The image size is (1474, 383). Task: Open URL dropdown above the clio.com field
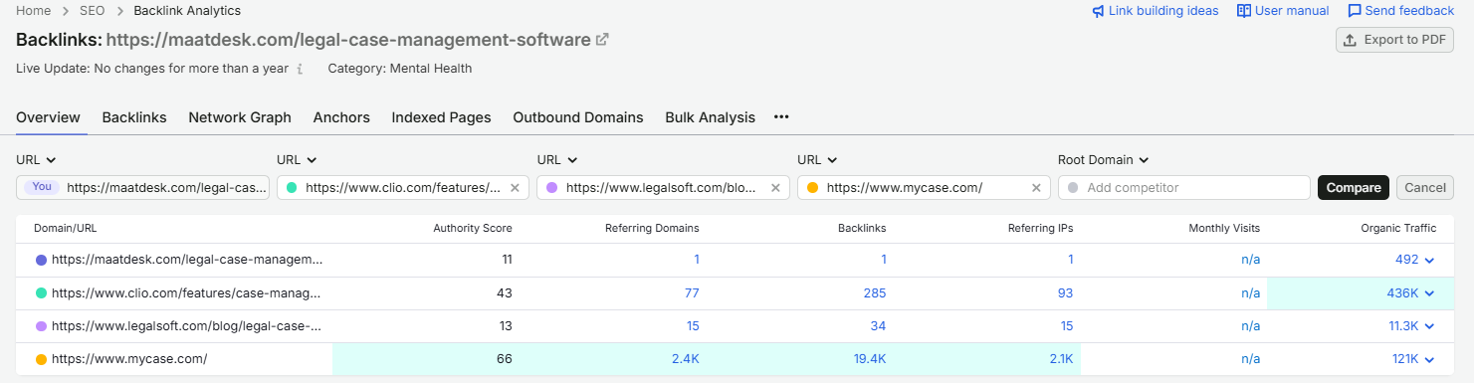[297, 159]
